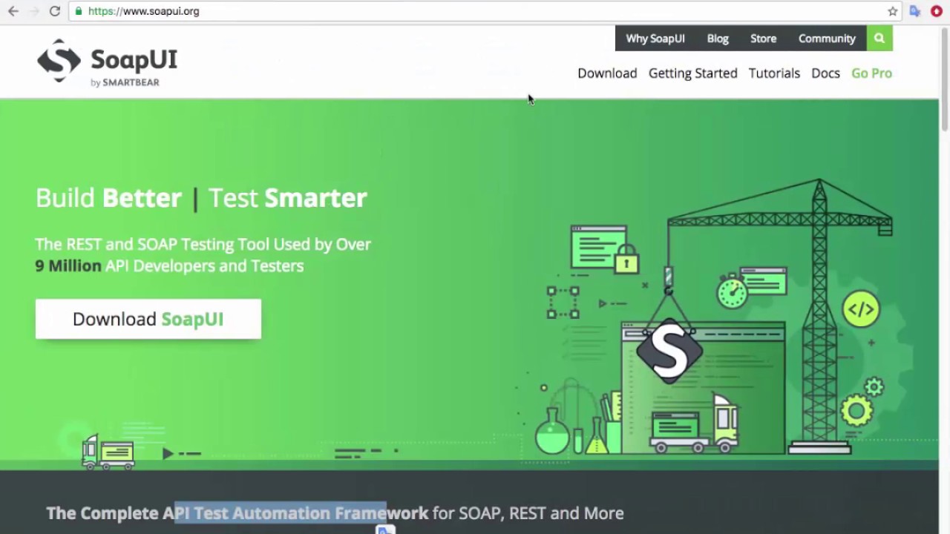Click the Download SoapUI button
Screen dimensions: 950x534
coord(148,319)
